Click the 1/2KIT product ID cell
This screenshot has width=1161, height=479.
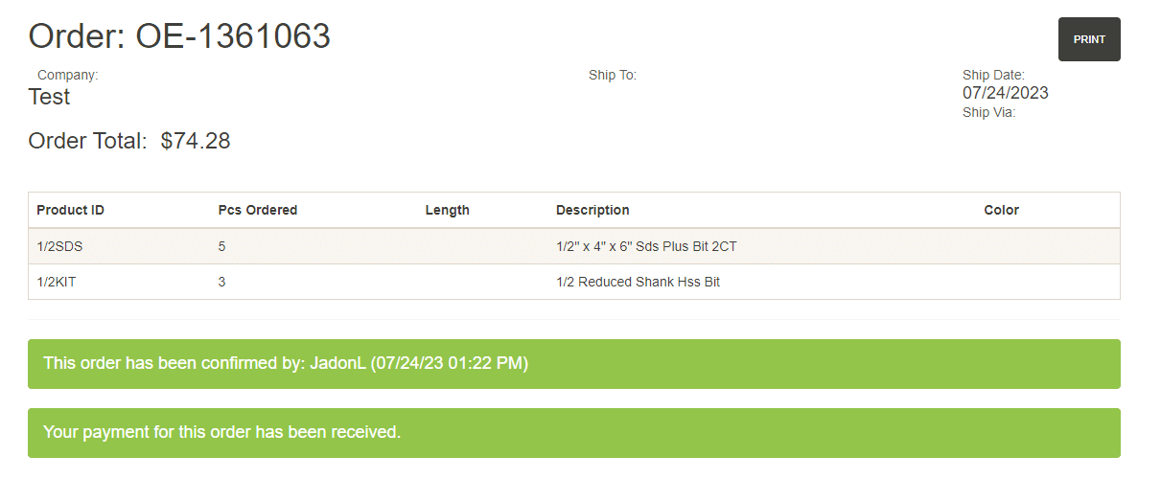coord(56,282)
